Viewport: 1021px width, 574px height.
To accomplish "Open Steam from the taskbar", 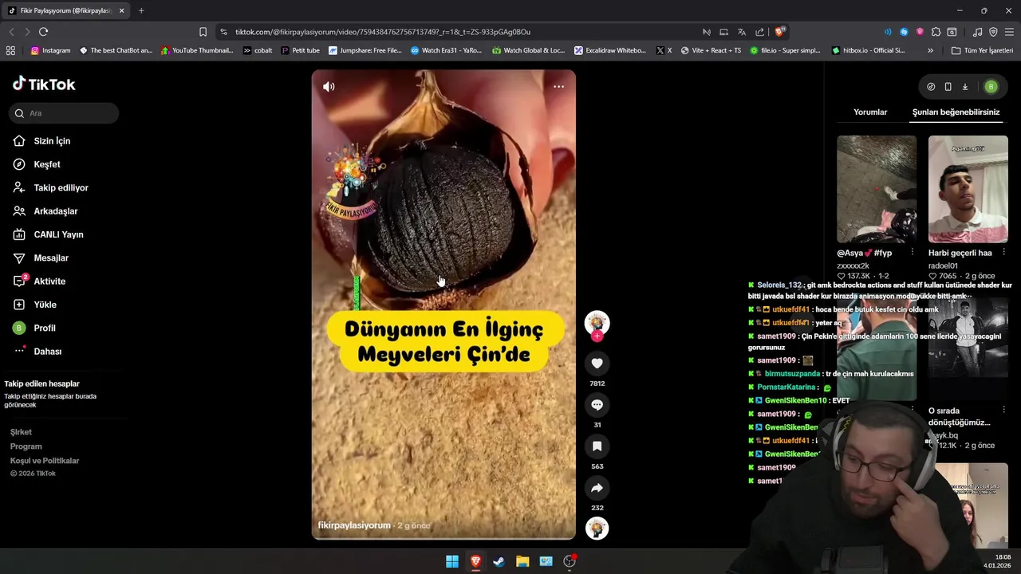I will 499,561.
